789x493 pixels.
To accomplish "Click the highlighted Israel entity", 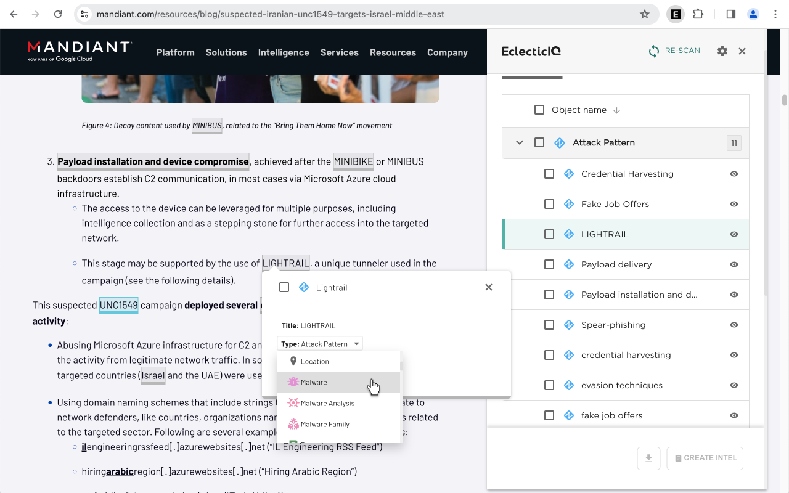I will point(153,376).
